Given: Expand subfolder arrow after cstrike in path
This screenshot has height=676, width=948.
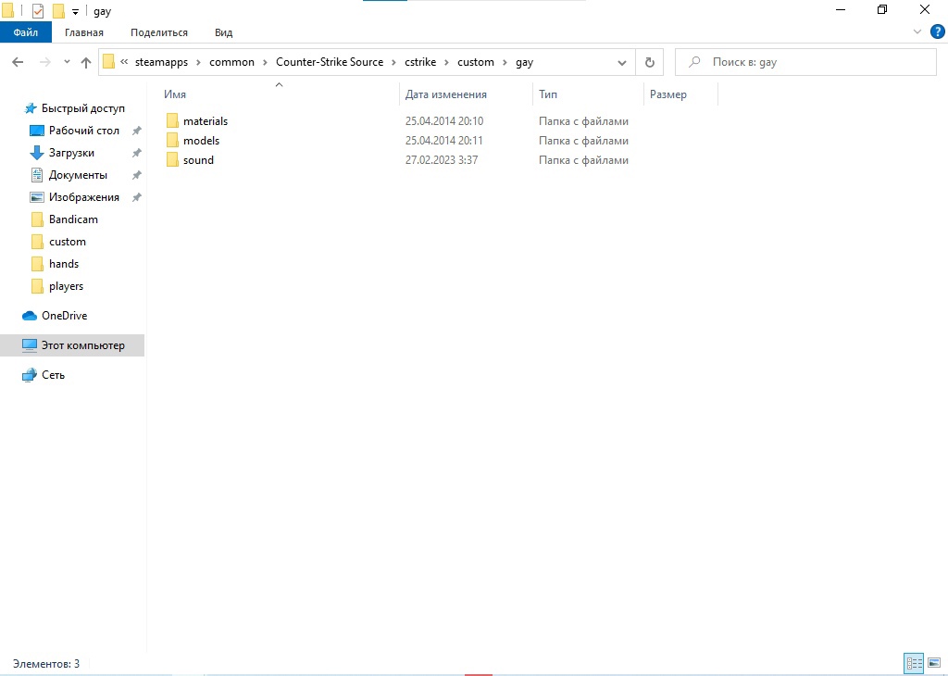Looking at the screenshot, I should tap(447, 62).
